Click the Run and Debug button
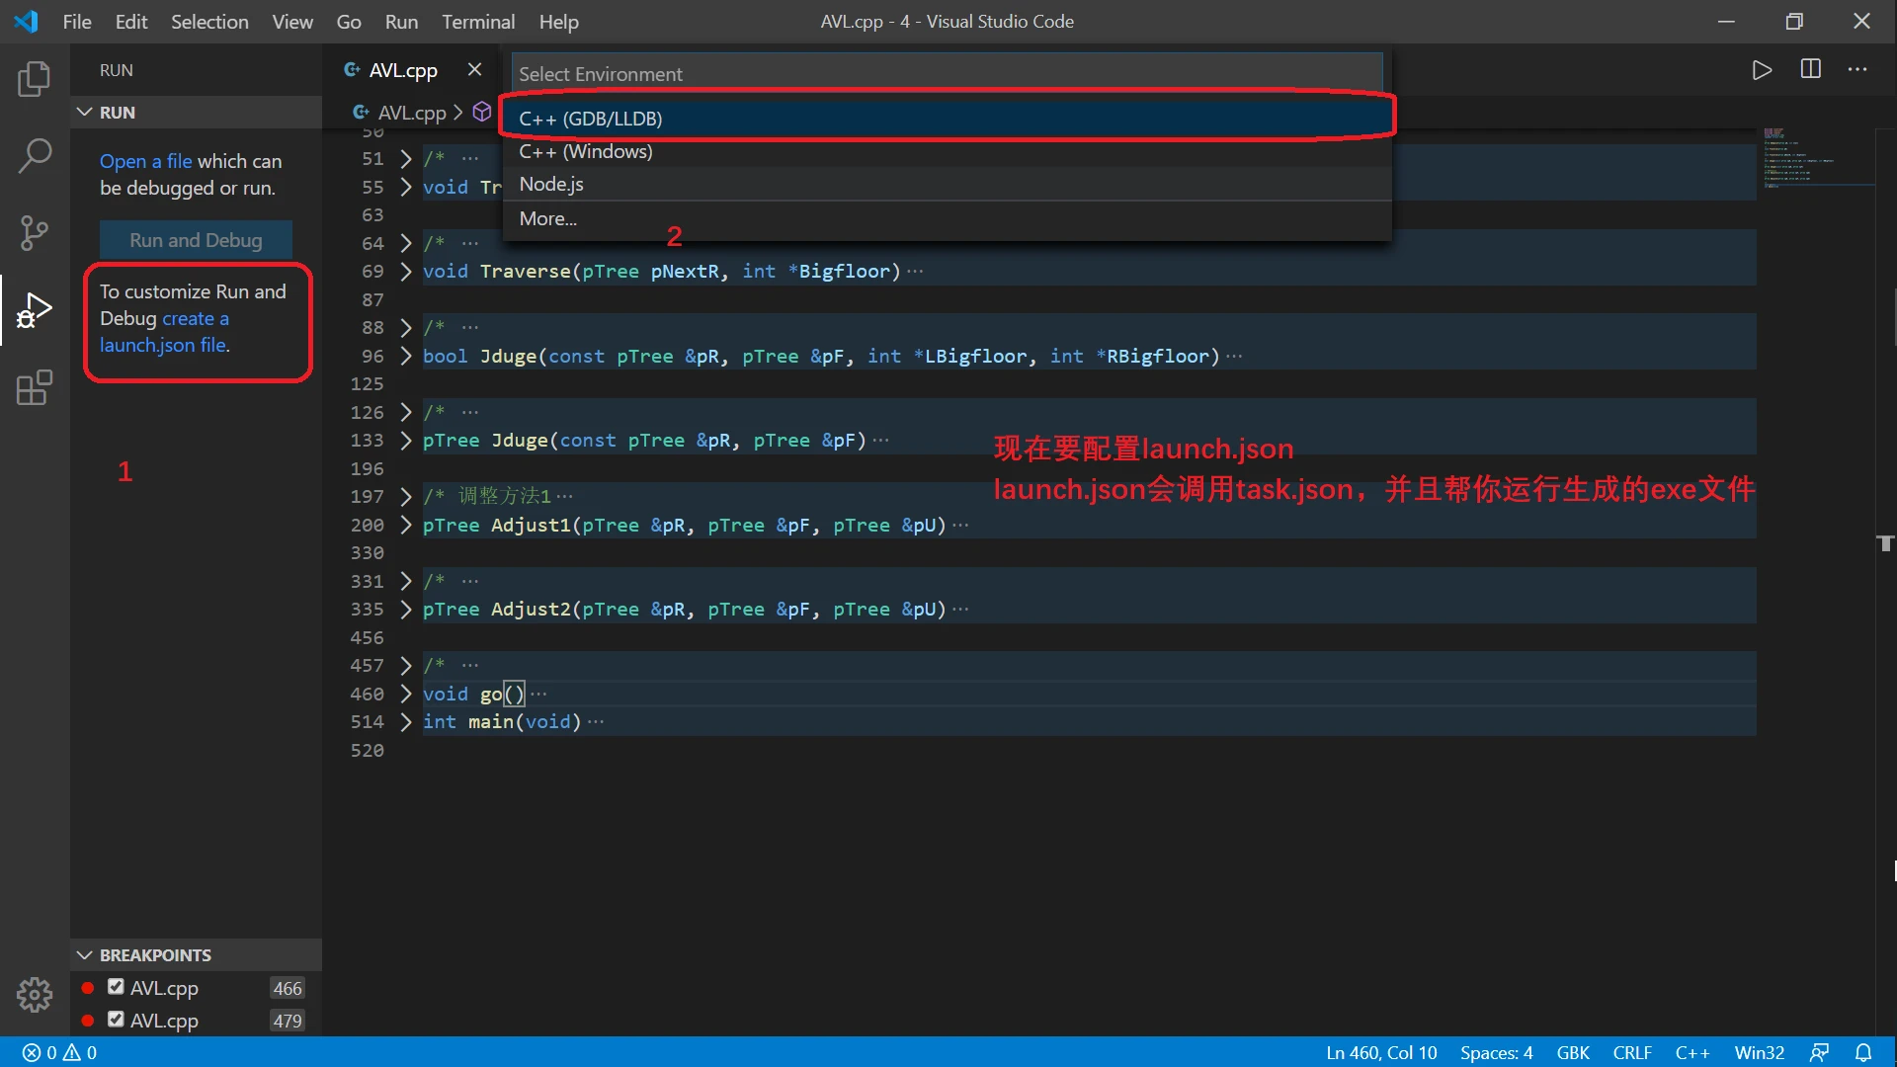Screen dimensions: 1897x1067 [196, 240]
